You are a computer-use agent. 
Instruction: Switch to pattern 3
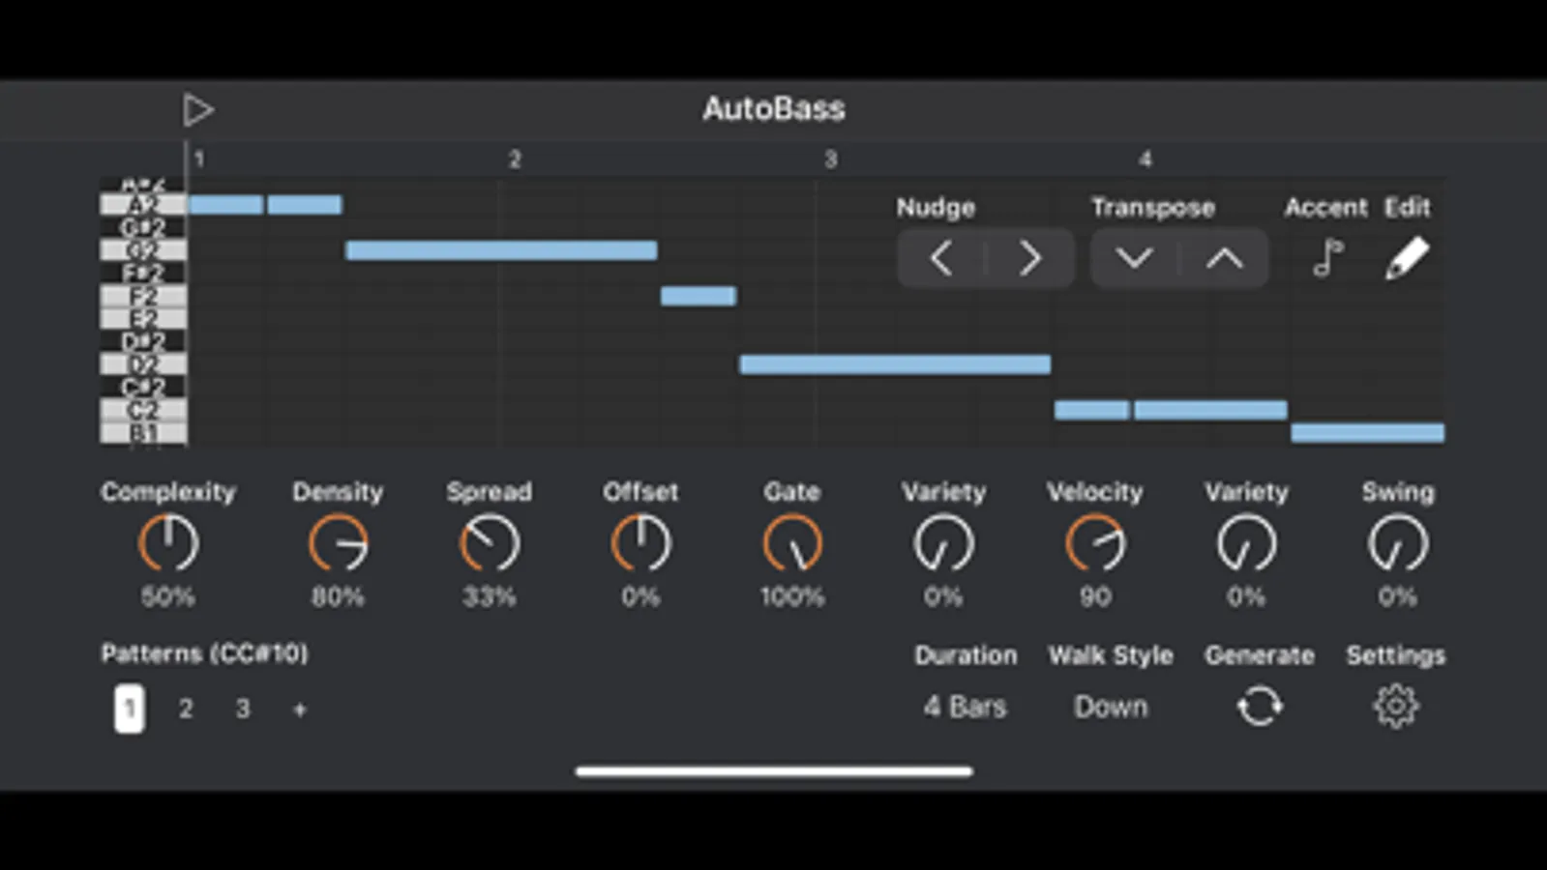[x=243, y=709]
